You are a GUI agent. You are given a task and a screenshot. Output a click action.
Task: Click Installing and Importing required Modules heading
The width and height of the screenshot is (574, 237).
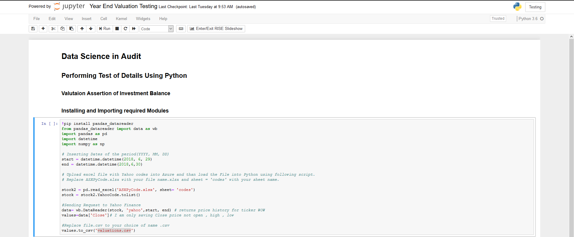(115, 111)
